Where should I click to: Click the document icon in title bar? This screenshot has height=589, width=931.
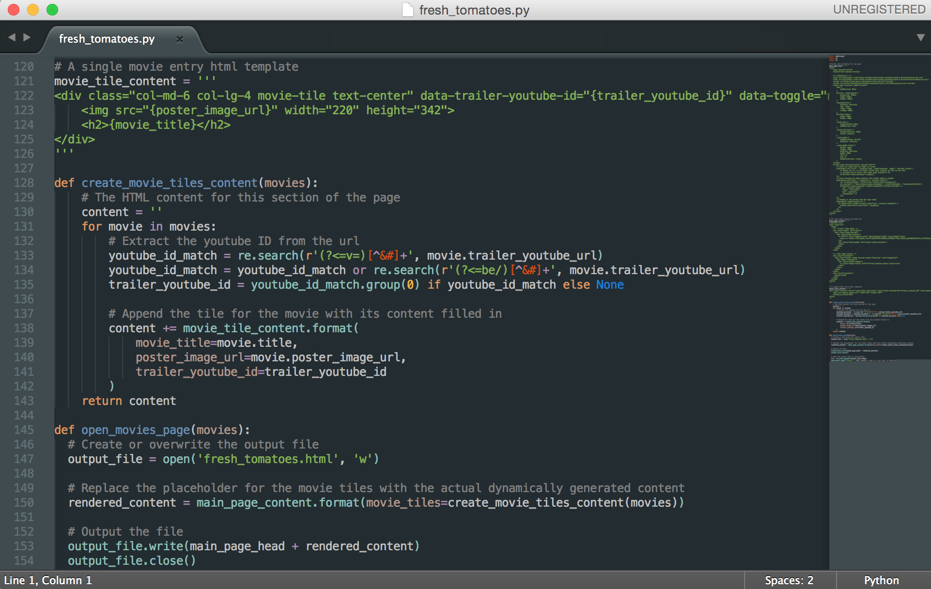click(x=408, y=10)
